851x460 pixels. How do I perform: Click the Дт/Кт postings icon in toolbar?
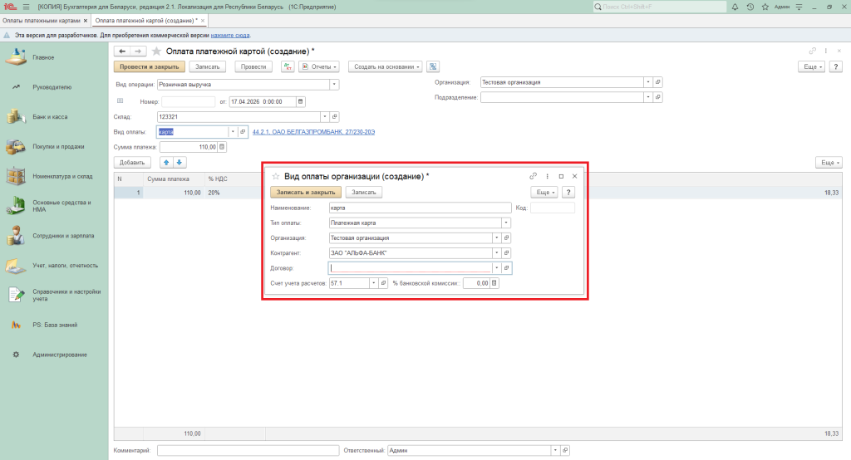click(x=288, y=66)
